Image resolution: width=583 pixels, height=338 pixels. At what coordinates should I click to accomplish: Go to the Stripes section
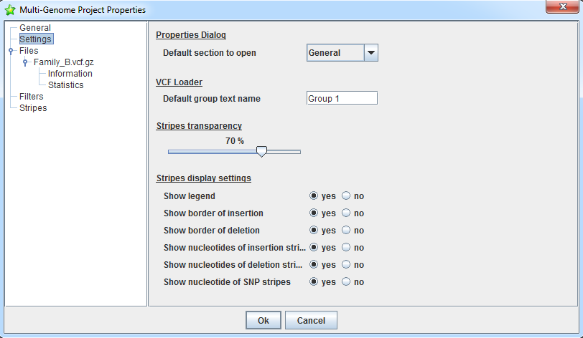tap(33, 108)
